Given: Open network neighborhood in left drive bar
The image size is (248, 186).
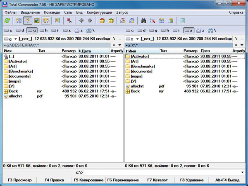Looking at the screenshot, I should (90, 30).
